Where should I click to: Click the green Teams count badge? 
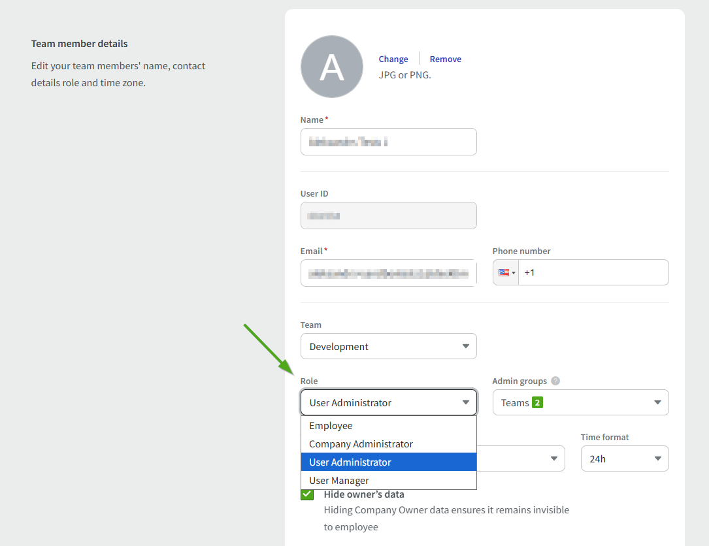tap(537, 403)
